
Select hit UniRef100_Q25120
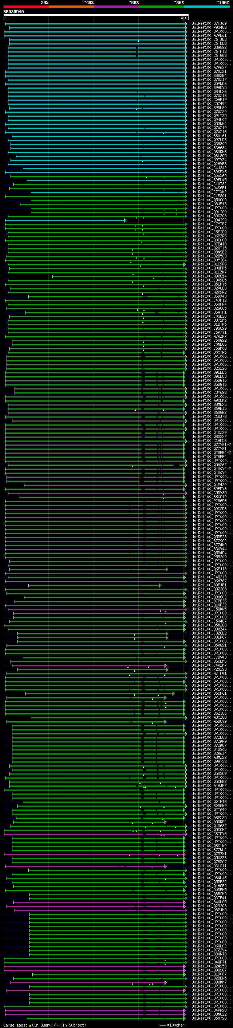click(209, 368)
